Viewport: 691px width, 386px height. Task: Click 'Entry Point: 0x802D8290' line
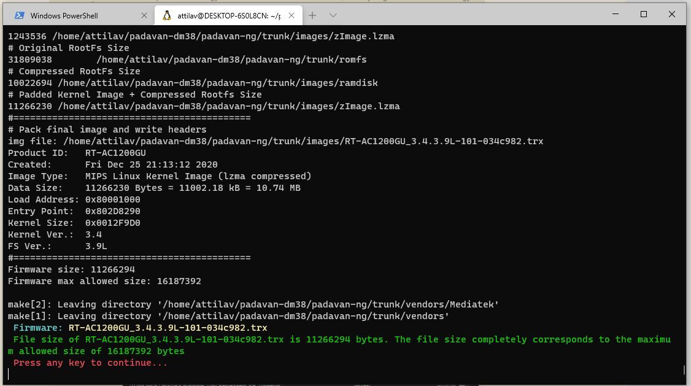(x=74, y=211)
